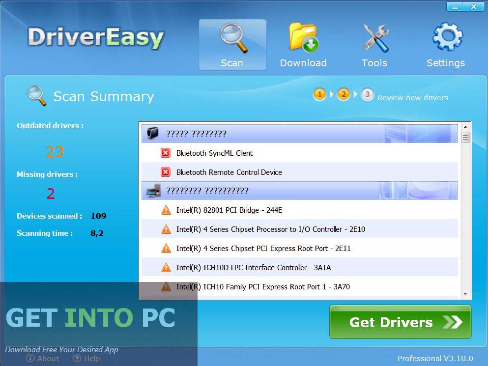Switch to the Scan tab

pyautogui.click(x=232, y=45)
